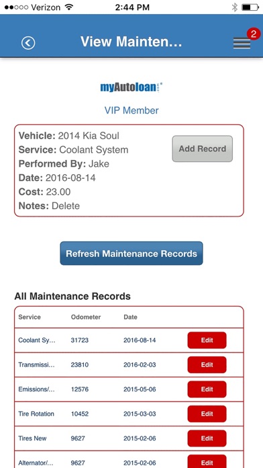Open the hamburger menu icon

242,43
